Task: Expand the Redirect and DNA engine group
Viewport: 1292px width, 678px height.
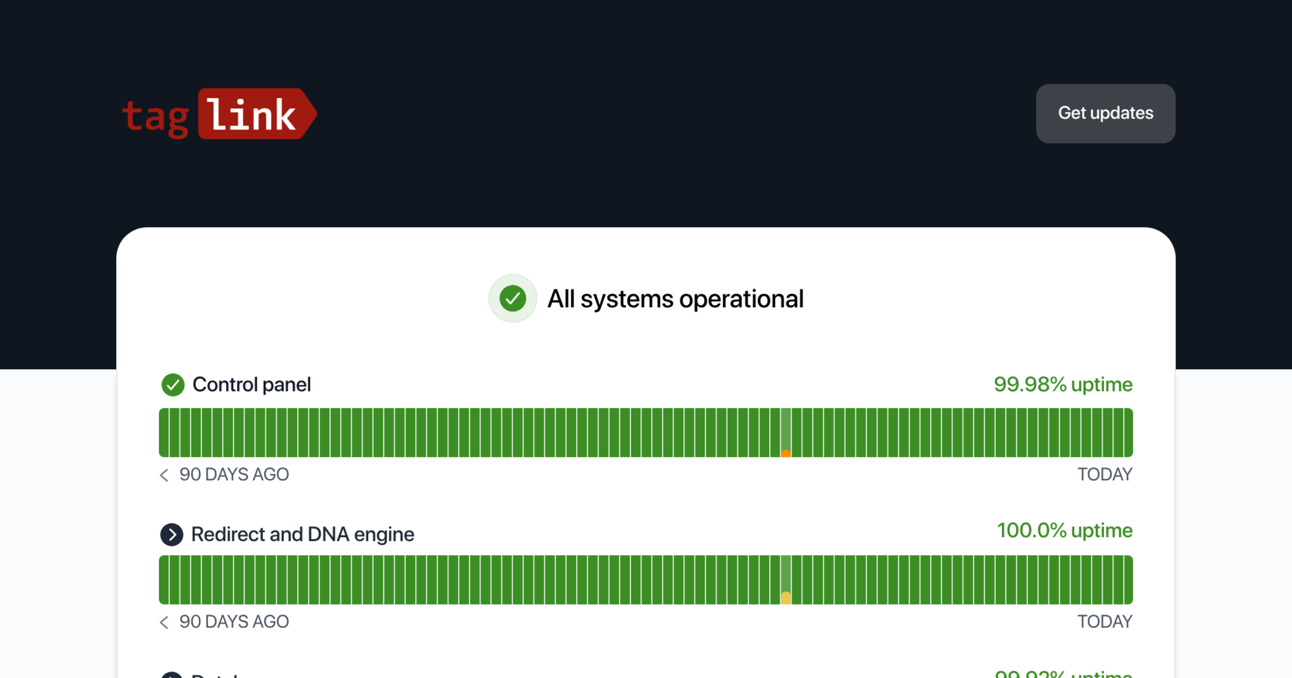Action: pyautogui.click(x=172, y=535)
